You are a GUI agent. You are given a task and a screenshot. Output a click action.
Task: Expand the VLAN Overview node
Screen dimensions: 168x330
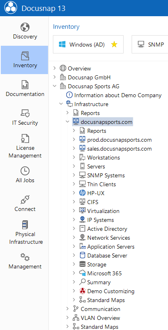[67, 317]
